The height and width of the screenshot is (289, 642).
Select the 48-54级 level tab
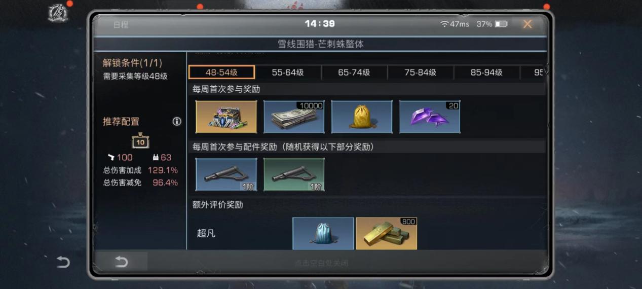coord(221,73)
